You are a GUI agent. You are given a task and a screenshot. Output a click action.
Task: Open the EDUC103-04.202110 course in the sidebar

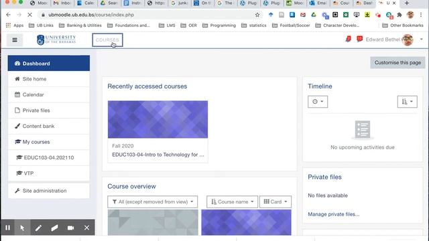(x=49, y=157)
